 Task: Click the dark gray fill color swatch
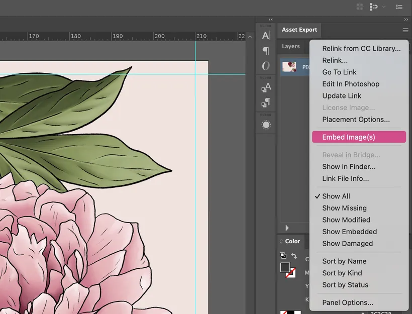pyautogui.click(x=285, y=267)
